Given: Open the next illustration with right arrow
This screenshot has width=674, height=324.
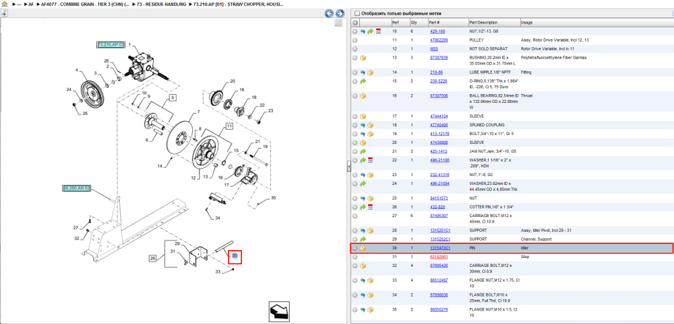Looking at the screenshot, I should coord(340,13).
